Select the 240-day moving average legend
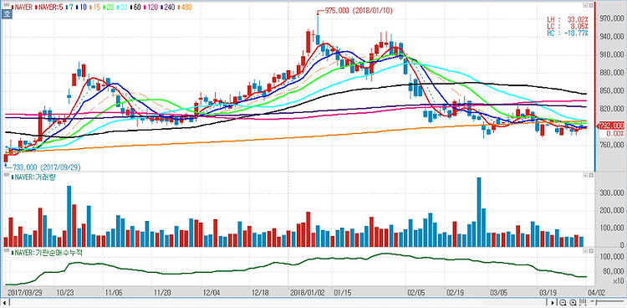 click(x=166, y=8)
